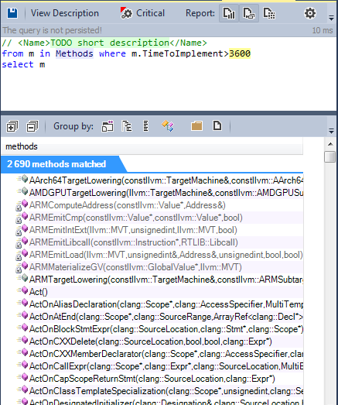Save the query with the floppy disk icon
Screen dimensions: 338x405
tap(12, 13)
